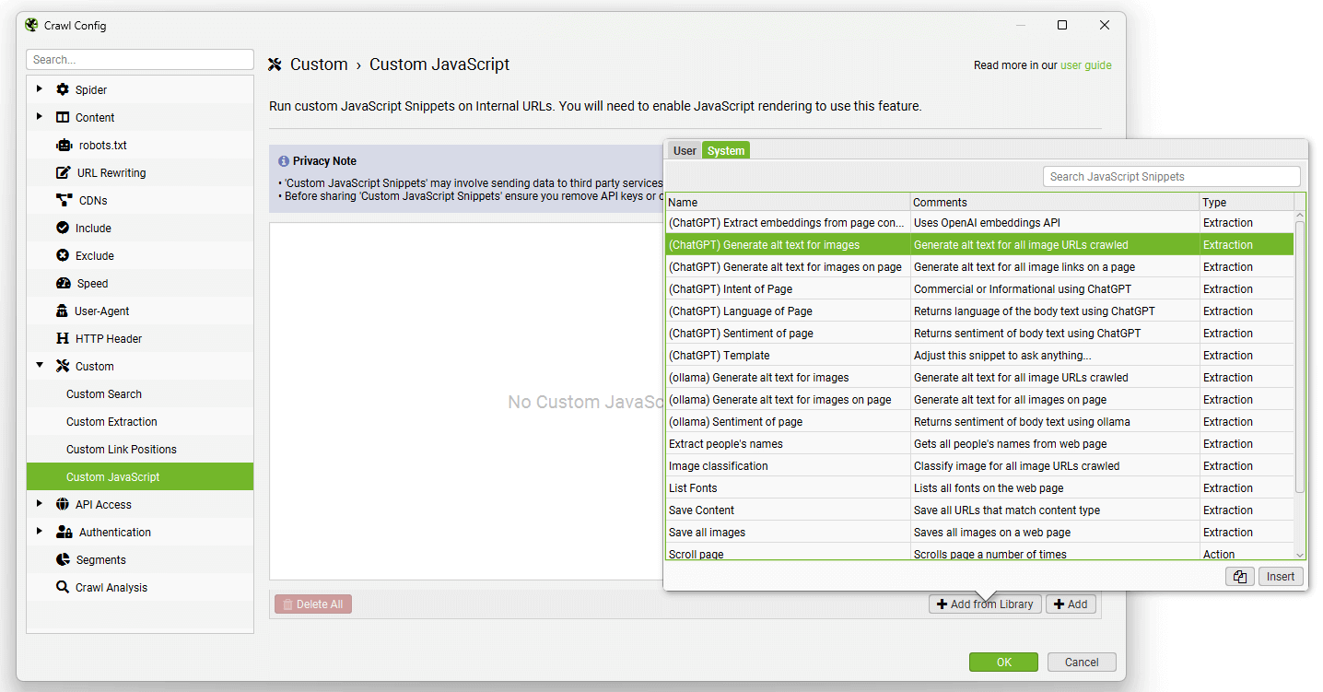Expand the API Access section
Screen dimensions: 1323x692
tap(39, 504)
